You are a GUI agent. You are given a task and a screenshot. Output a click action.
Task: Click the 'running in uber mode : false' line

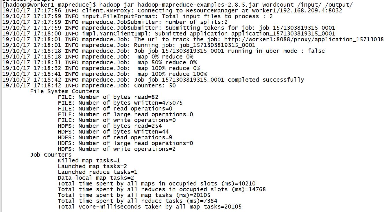click(x=163, y=51)
